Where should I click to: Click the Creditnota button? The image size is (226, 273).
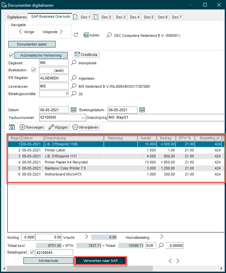pos(86,55)
